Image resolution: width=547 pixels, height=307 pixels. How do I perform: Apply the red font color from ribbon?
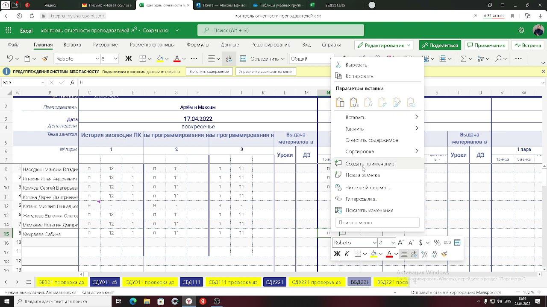[x=177, y=59]
